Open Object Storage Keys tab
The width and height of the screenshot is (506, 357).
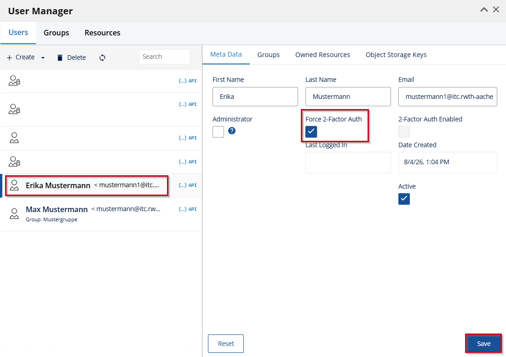point(396,55)
